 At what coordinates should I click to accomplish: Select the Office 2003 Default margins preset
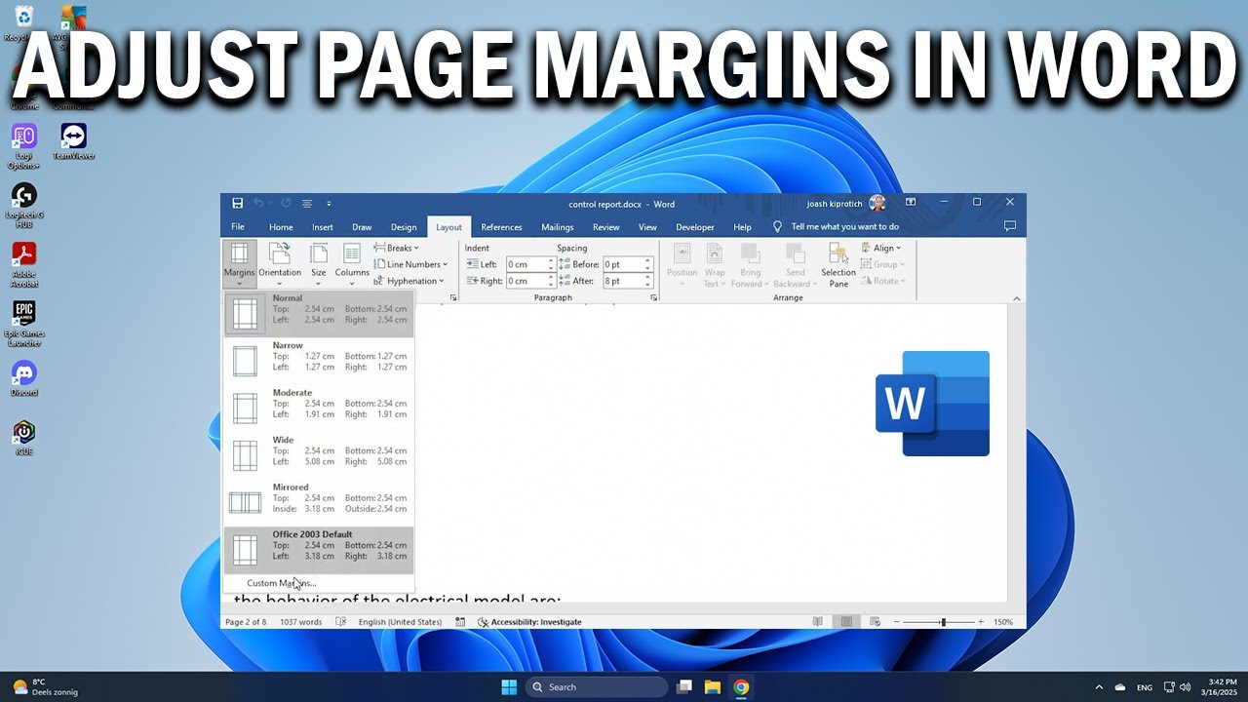click(319, 550)
